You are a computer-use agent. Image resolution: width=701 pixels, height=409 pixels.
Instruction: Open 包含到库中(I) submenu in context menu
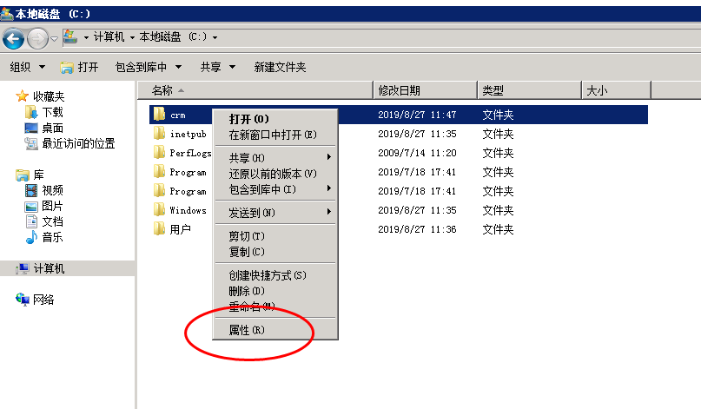[275, 189]
